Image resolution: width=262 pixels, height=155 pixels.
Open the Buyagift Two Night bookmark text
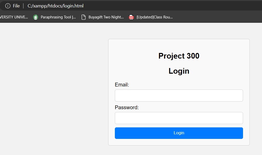(x=106, y=17)
